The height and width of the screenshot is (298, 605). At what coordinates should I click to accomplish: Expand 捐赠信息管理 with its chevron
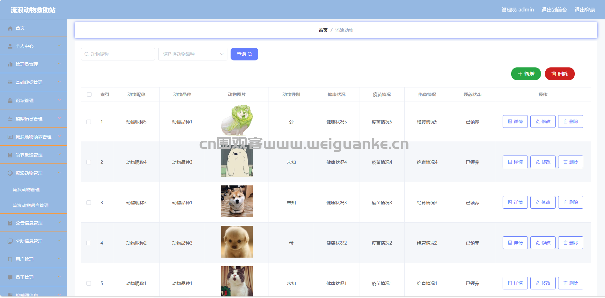pos(60,118)
